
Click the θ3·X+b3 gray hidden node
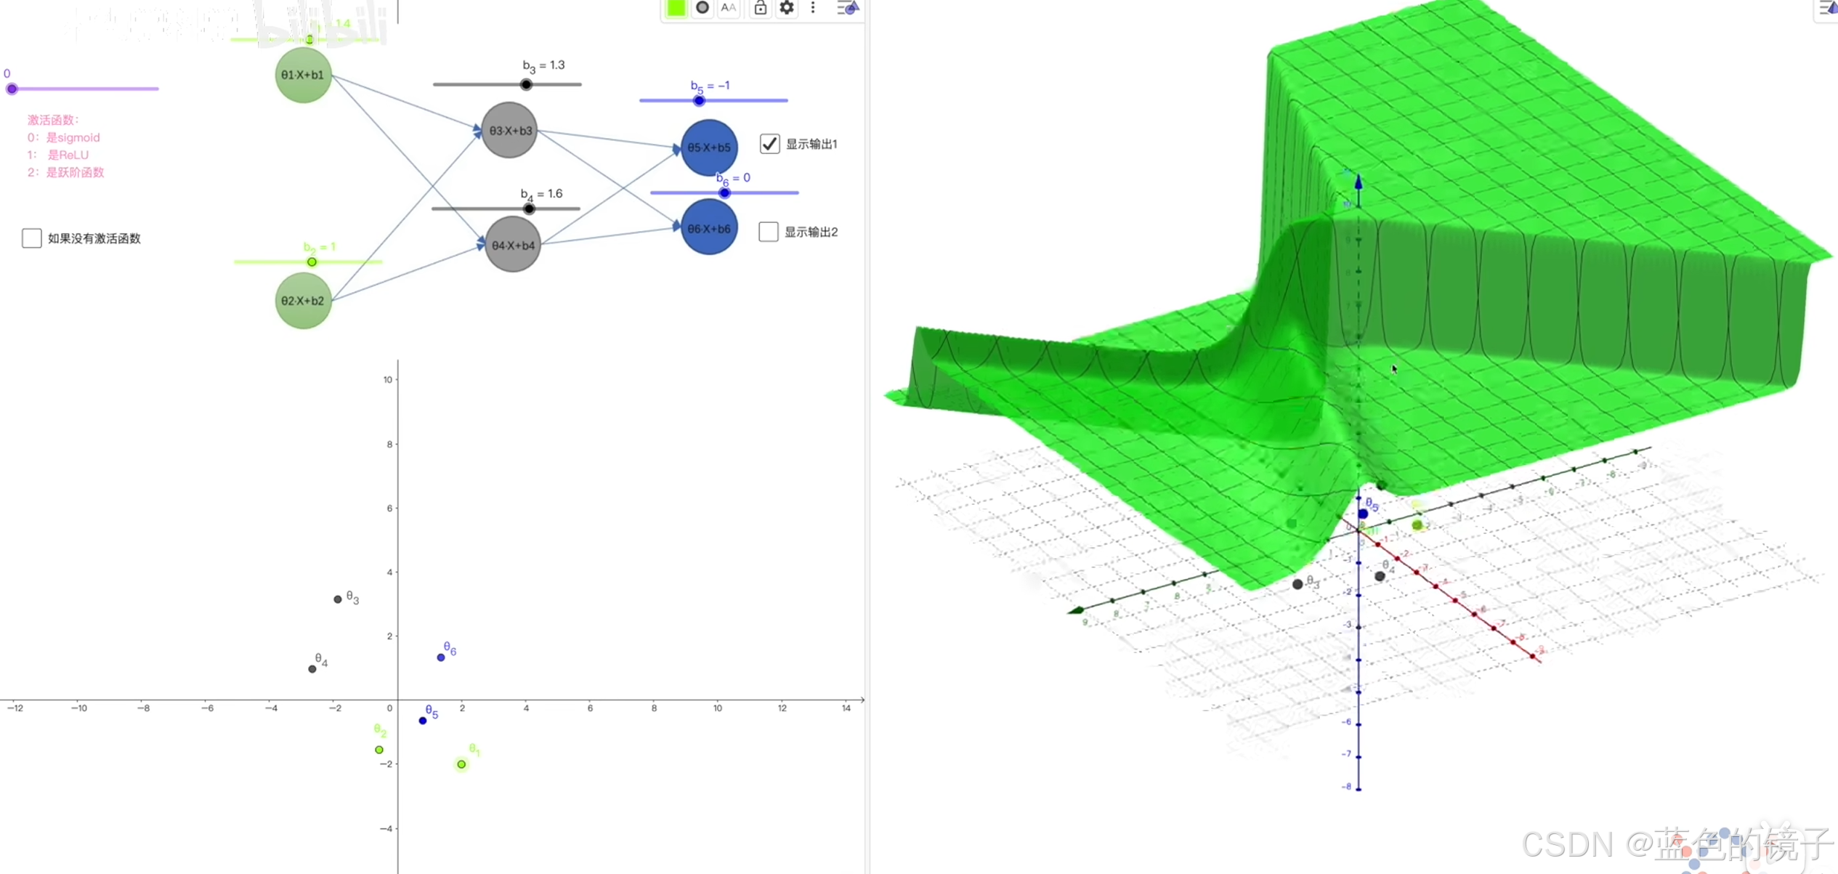point(510,131)
